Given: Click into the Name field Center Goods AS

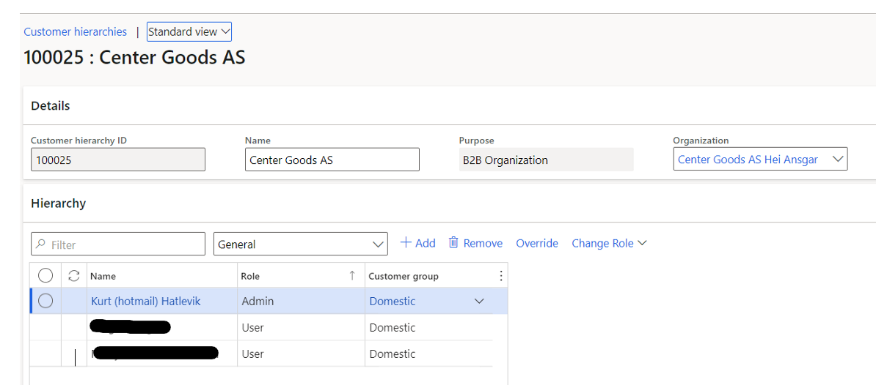Looking at the screenshot, I should click(x=332, y=160).
